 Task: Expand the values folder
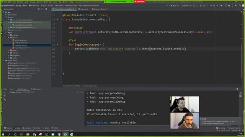[8, 58]
